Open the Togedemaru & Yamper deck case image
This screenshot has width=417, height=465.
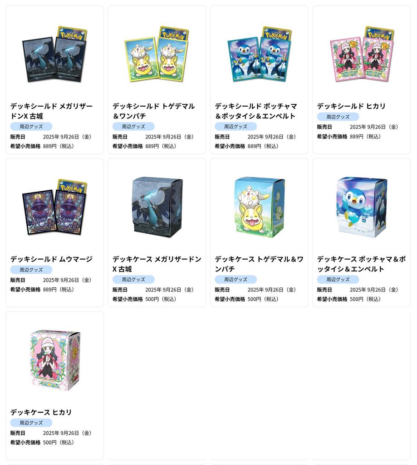[x=260, y=207]
